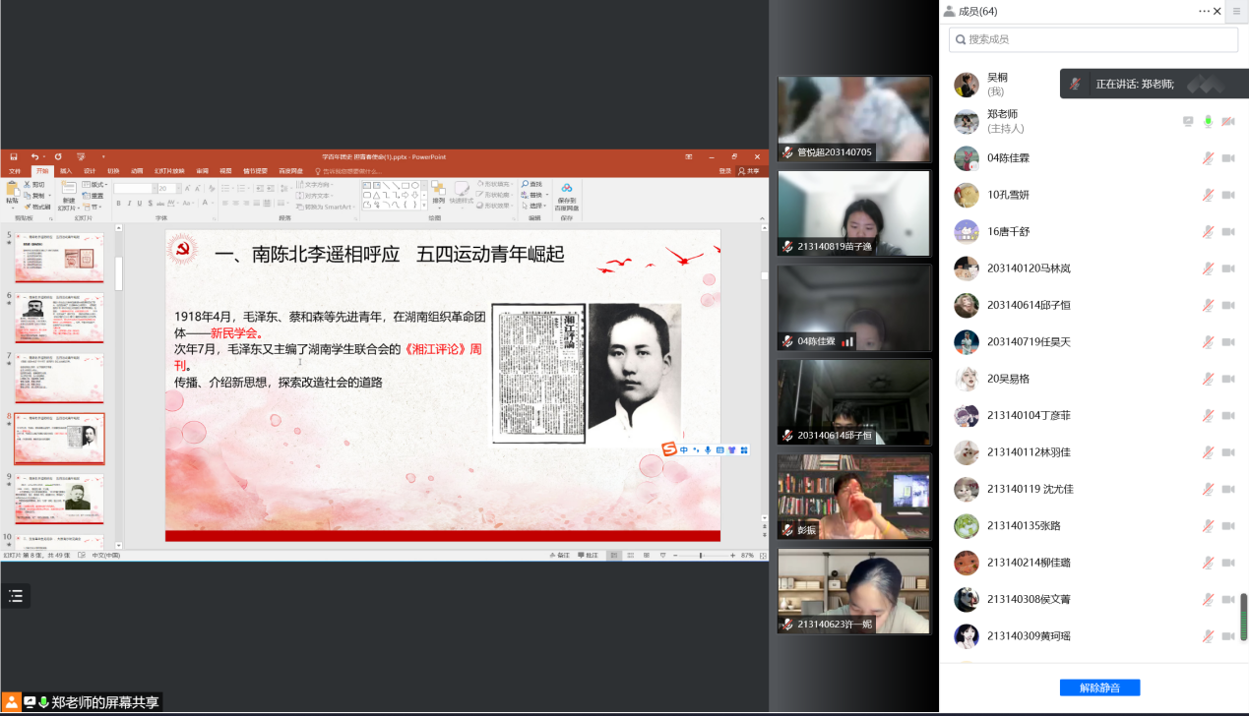Open the three-dot more options in members panel
This screenshot has width=1249, height=716.
click(1204, 12)
